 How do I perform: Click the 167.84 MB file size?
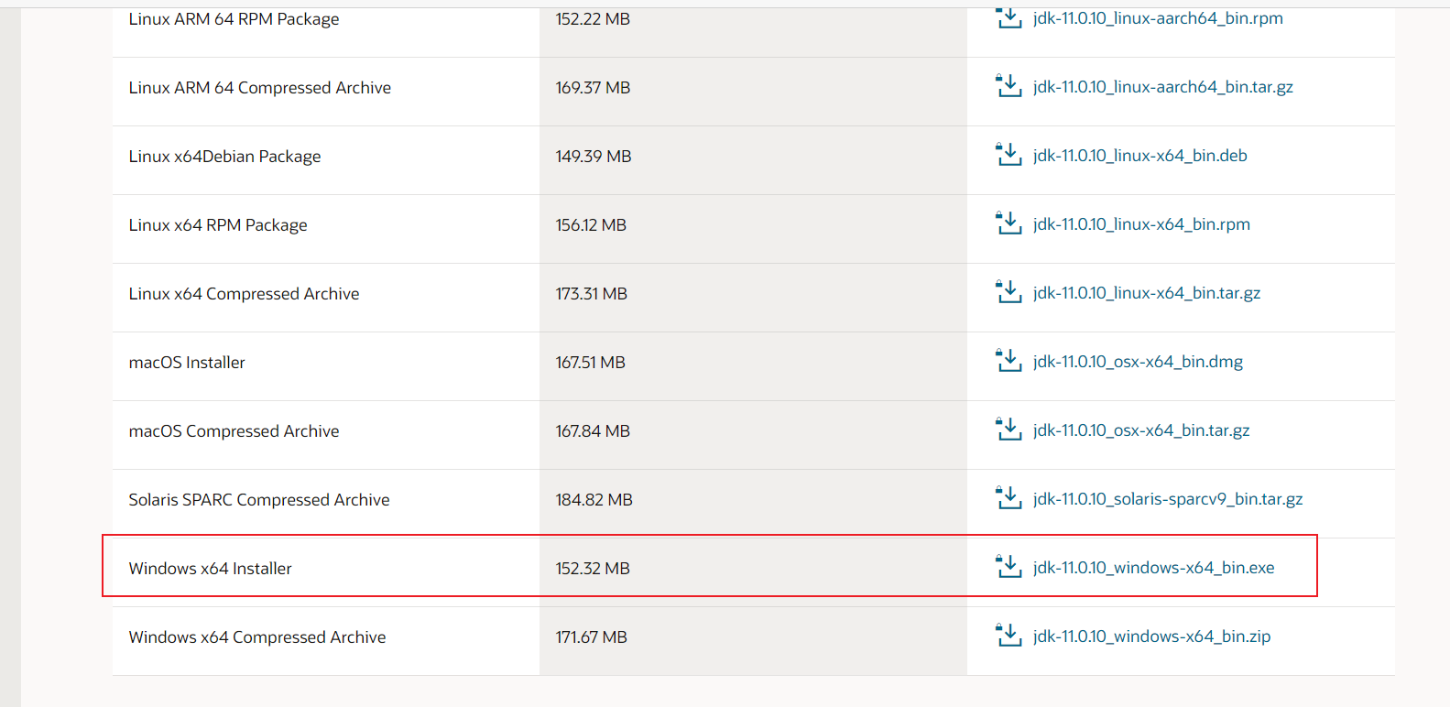tap(593, 431)
